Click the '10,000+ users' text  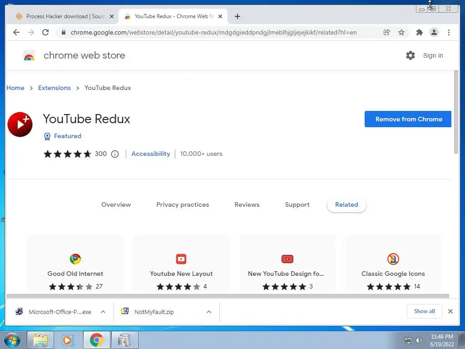[x=201, y=154]
